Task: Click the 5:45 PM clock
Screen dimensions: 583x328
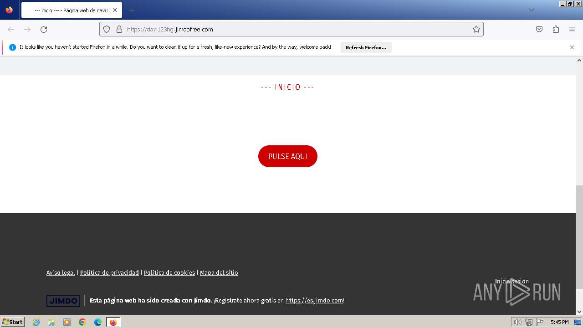Action: pyautogui.click(x=559, y=322)
